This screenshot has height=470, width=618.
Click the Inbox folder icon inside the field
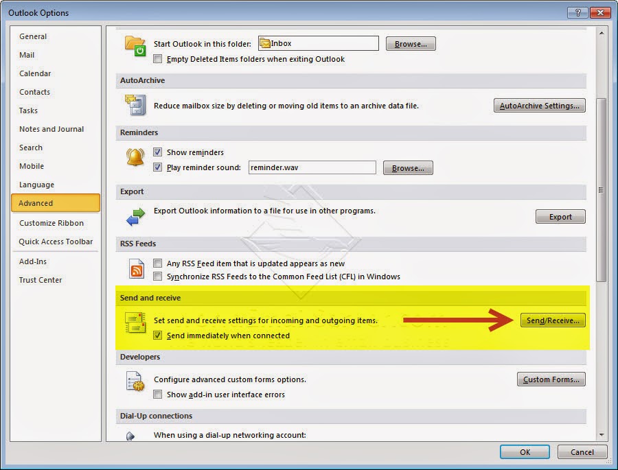click(x=265, y=43)
